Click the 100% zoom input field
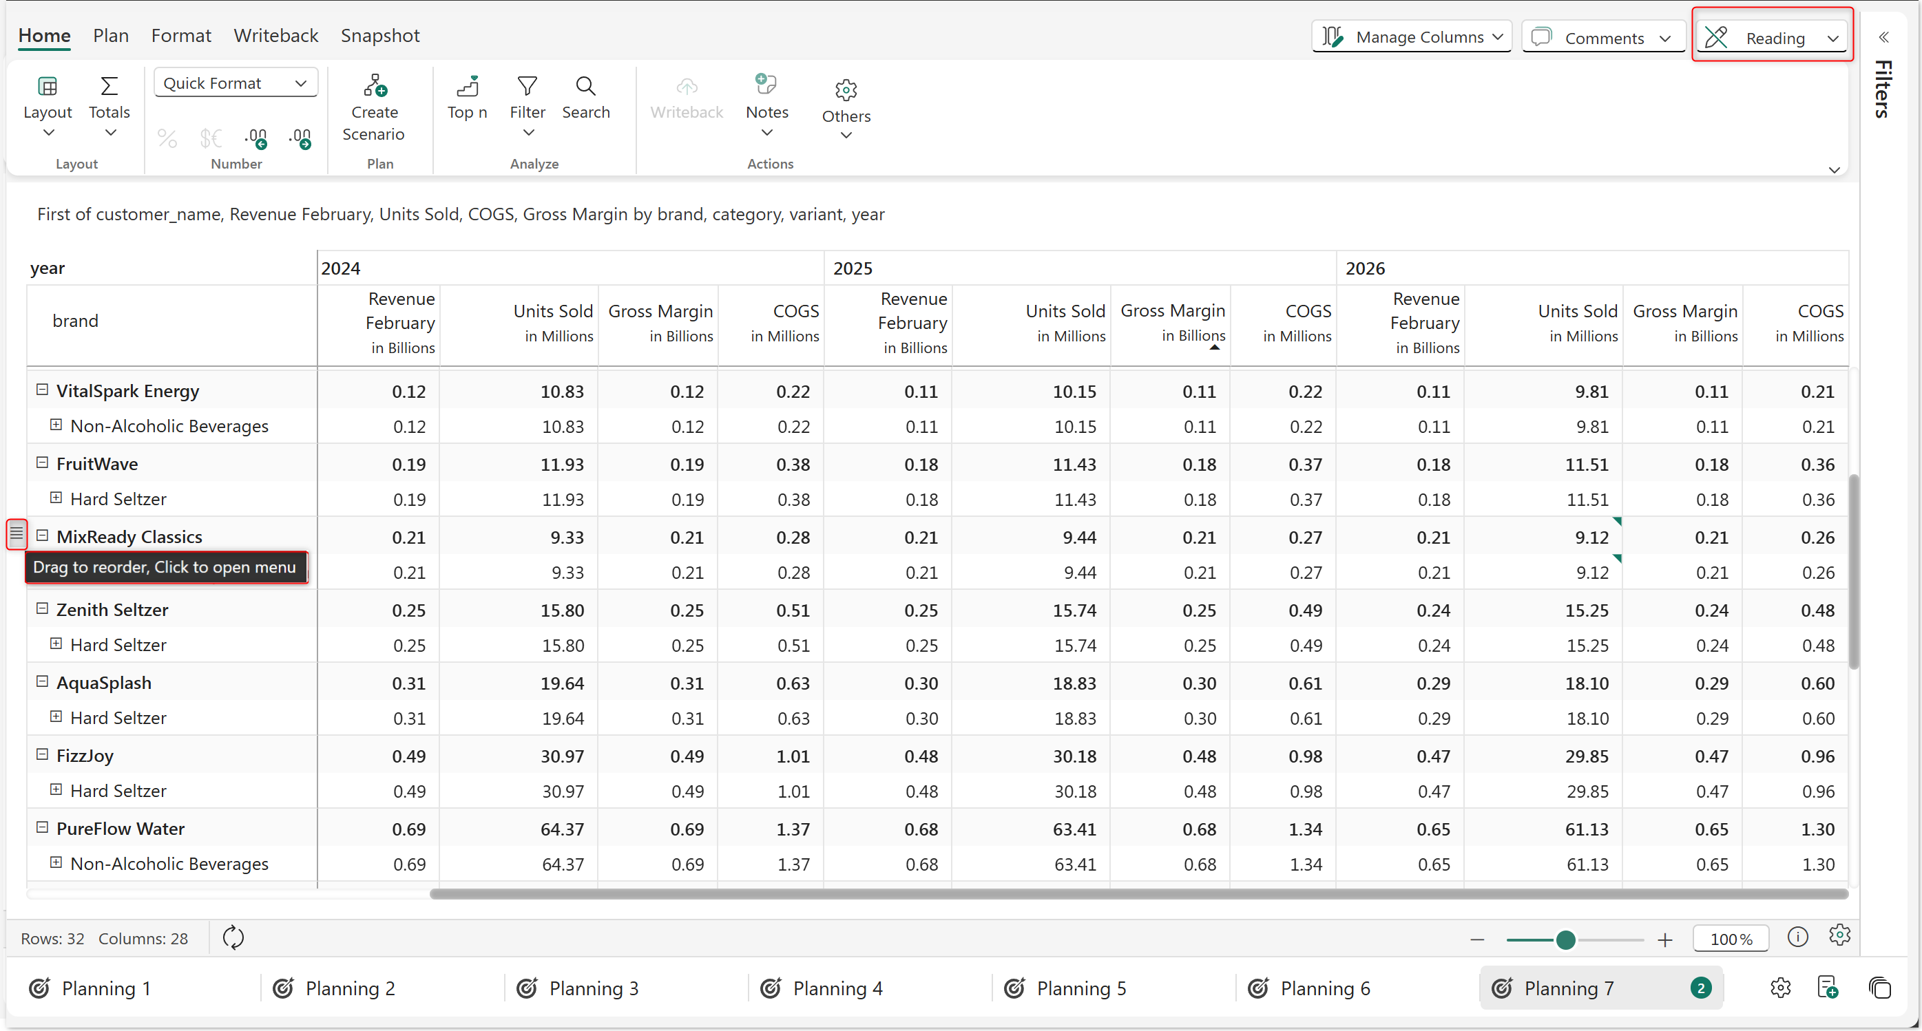 (1731, 939)
